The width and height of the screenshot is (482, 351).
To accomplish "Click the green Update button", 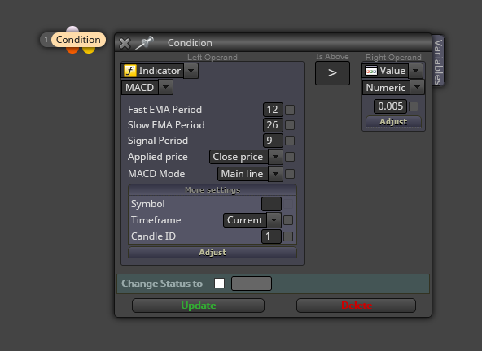I will (x=199, y=305).
